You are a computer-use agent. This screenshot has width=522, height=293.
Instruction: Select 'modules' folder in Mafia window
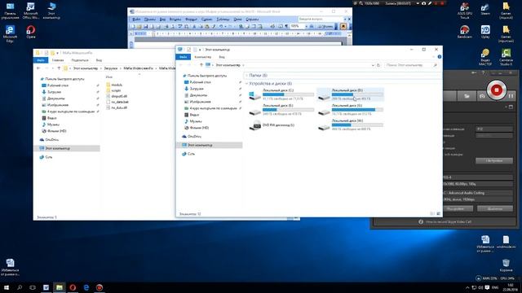pos(114,85)
